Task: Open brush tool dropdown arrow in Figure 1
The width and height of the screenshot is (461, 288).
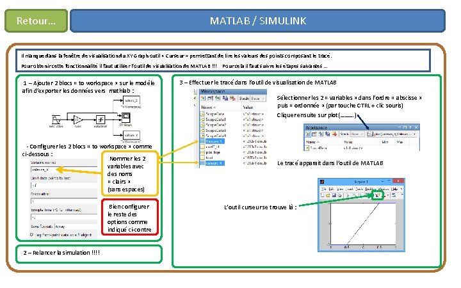Action: coord(388,195)
